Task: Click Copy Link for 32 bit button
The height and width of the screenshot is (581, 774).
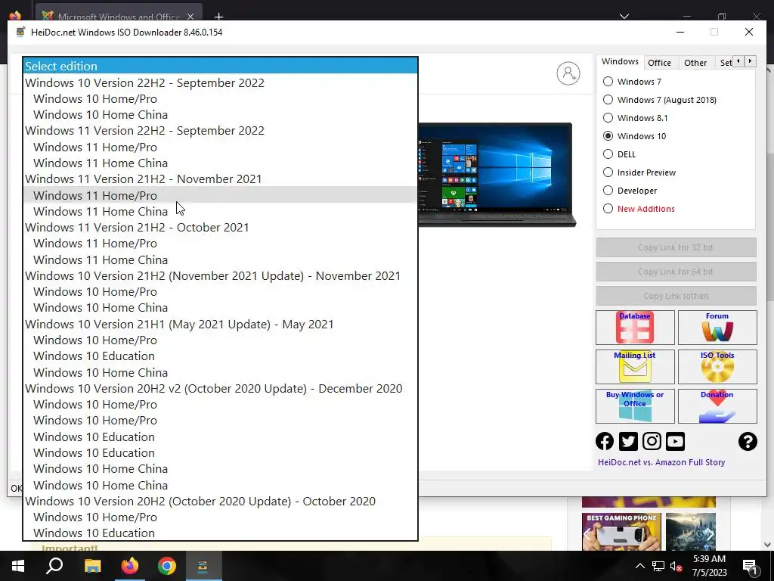Action: click(676, 247)
